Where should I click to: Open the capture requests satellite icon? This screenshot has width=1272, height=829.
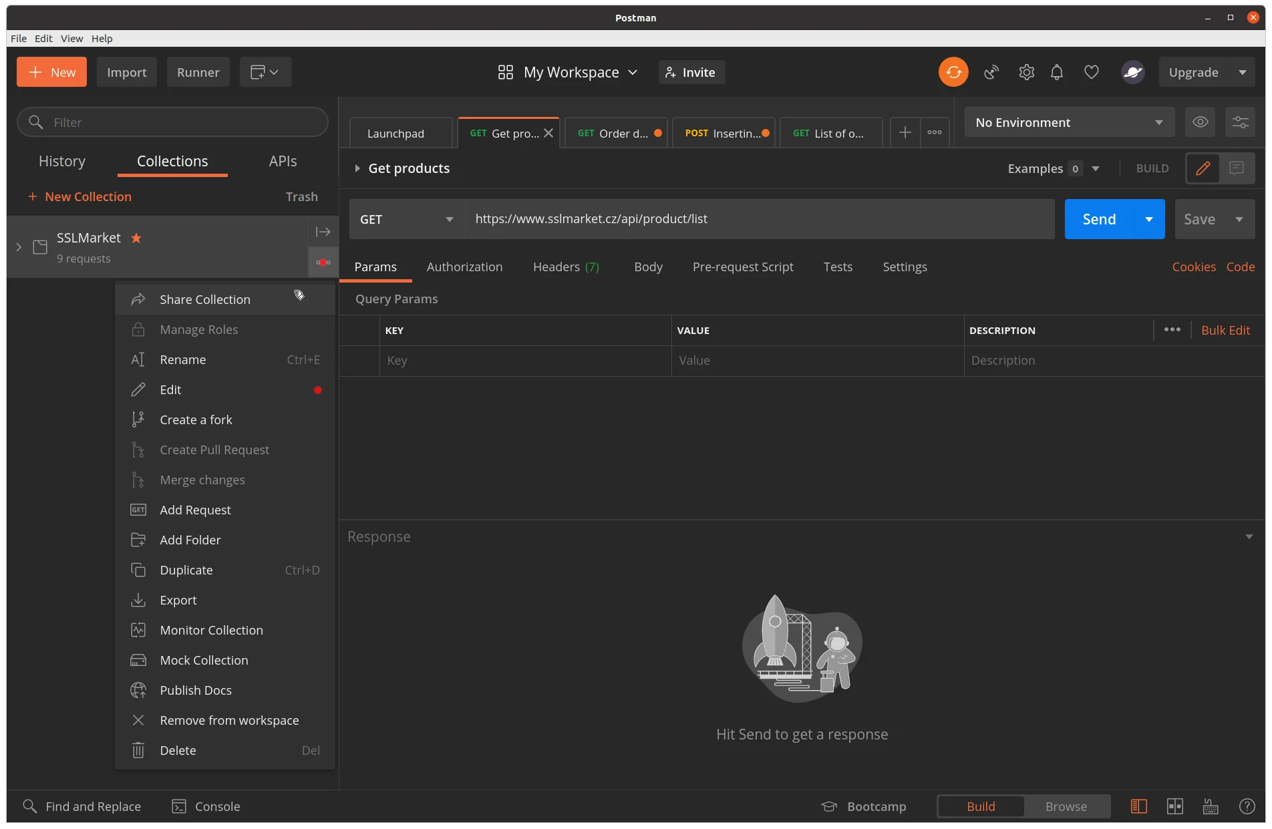point(991,72)
